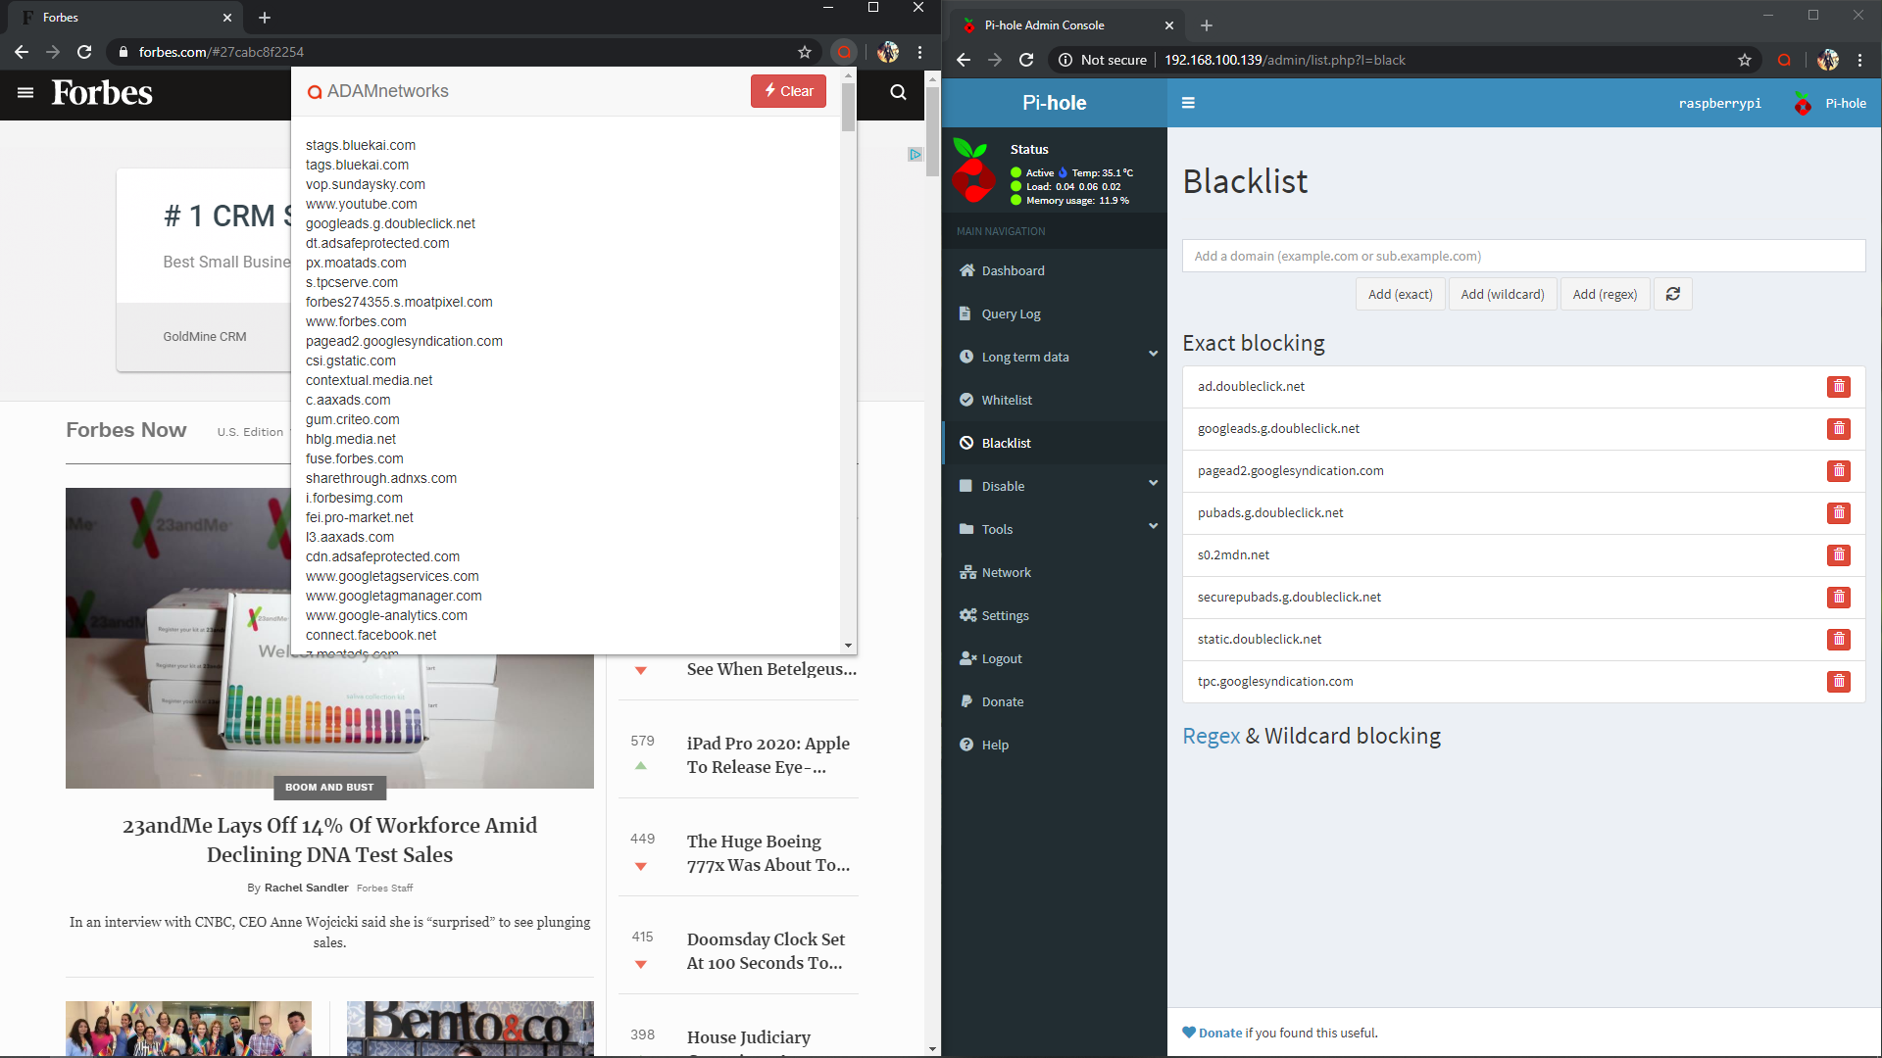Open Pi-hole Settings page
The height and width of the screenshot is (1058, 1882).
(1055, 615)
